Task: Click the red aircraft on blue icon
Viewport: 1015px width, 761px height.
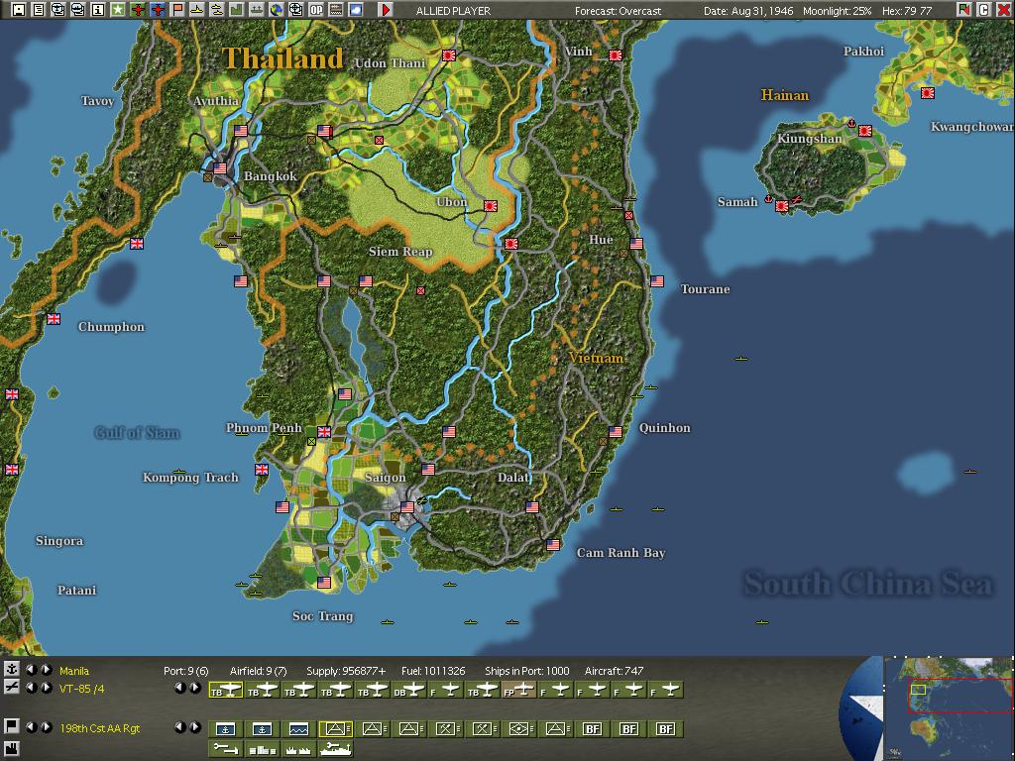Action: [x=158, y=10]
